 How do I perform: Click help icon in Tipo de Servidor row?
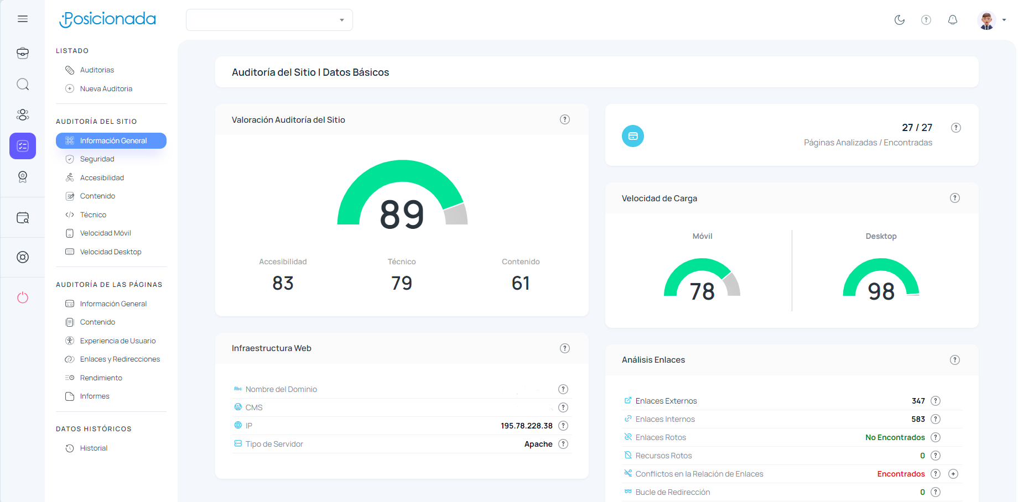point(563,444)
